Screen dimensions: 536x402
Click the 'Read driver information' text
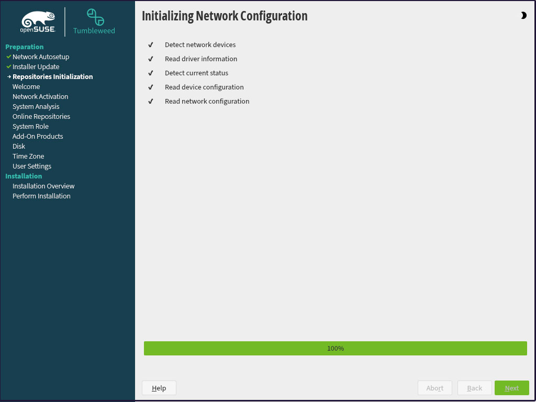(201, 59)
